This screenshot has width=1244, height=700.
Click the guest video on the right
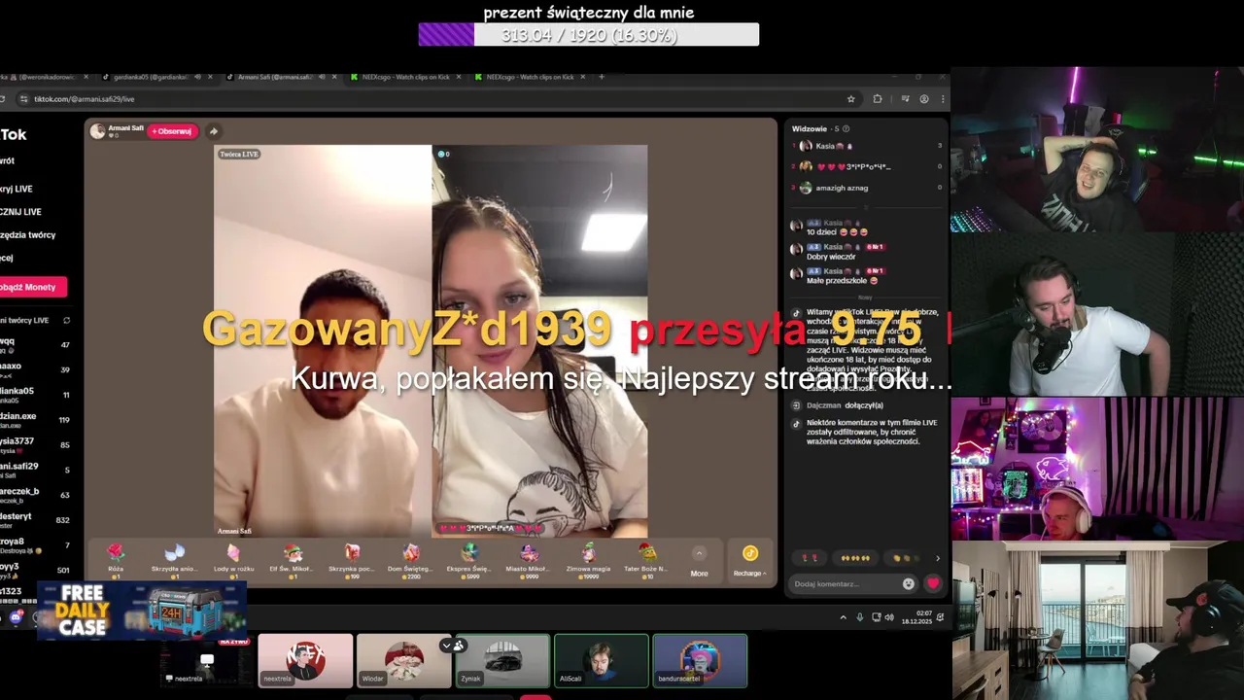click(540, 340)
